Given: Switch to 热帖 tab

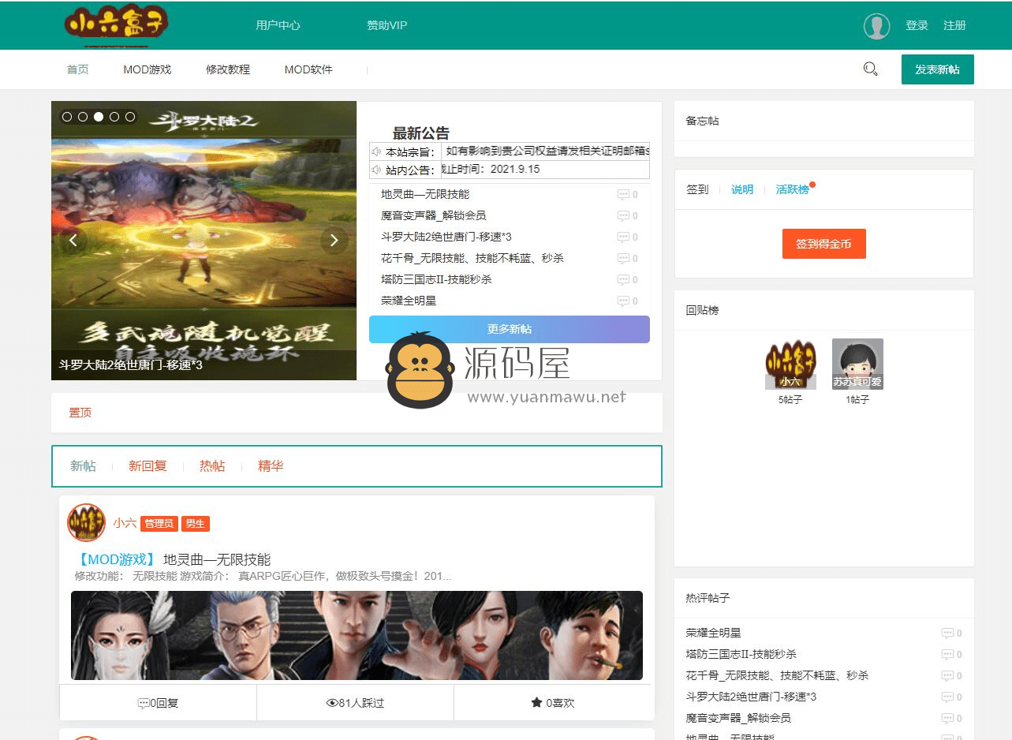Looking at the screenshot, I should 212,466.
